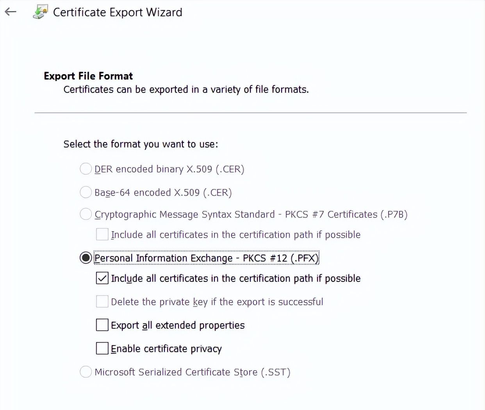The width and height of the screenshot is (485, 410).
Task: Click the 'Certificates can be exported' description text
Action: coord(186,89)
